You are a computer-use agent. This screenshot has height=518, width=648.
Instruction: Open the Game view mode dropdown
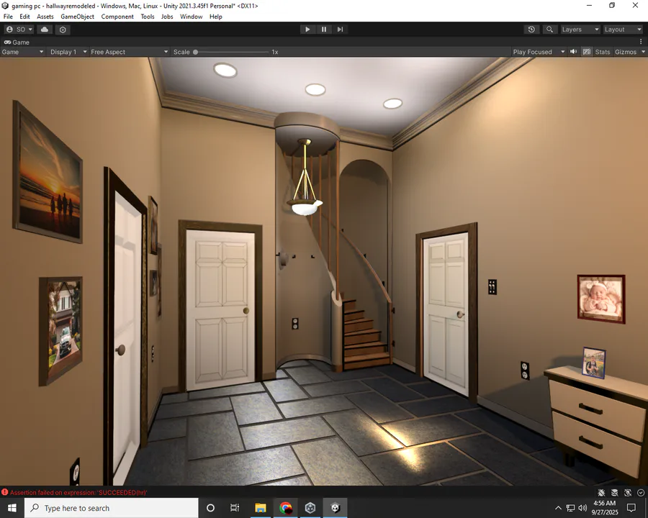tap(22, 52)
